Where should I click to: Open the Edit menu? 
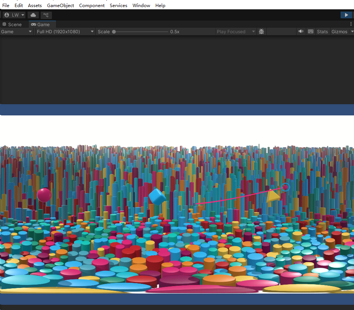(x=19, y=6)
